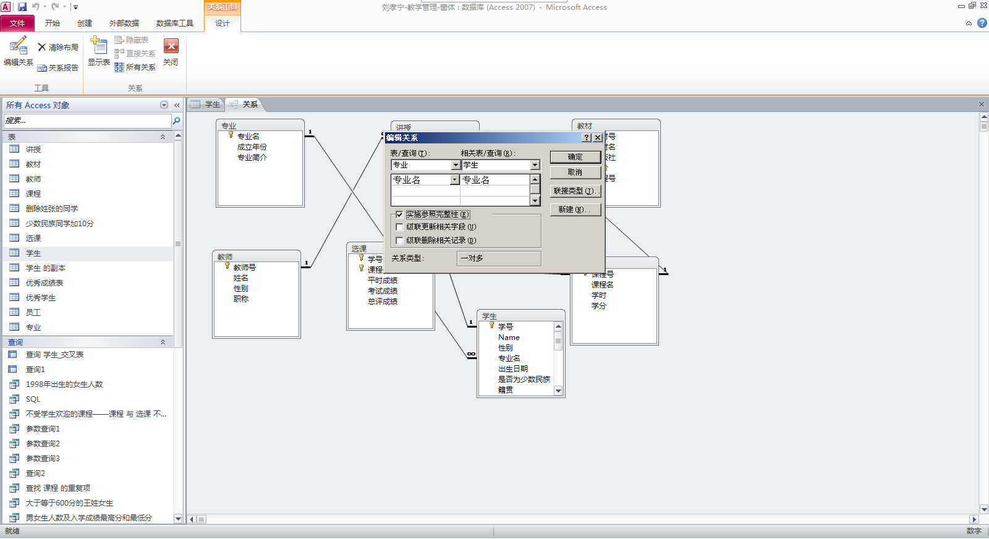This screenshot has height=539, width=989.
Task: Open the 学生 related table dropdown
Action: (x=535, y=165)
